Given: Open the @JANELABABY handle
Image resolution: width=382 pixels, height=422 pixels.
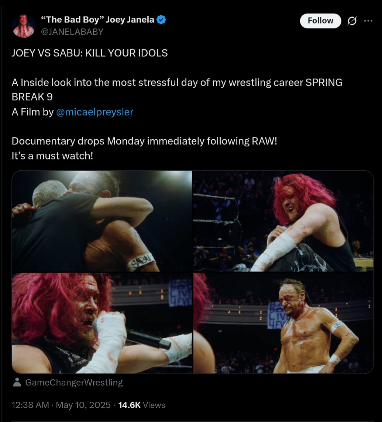Looking at the screenshot, I should point(72,32).
